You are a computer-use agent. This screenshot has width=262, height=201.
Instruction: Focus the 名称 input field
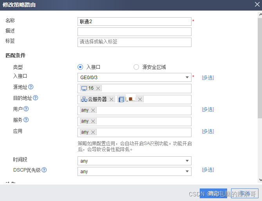(x=134, y=22)
